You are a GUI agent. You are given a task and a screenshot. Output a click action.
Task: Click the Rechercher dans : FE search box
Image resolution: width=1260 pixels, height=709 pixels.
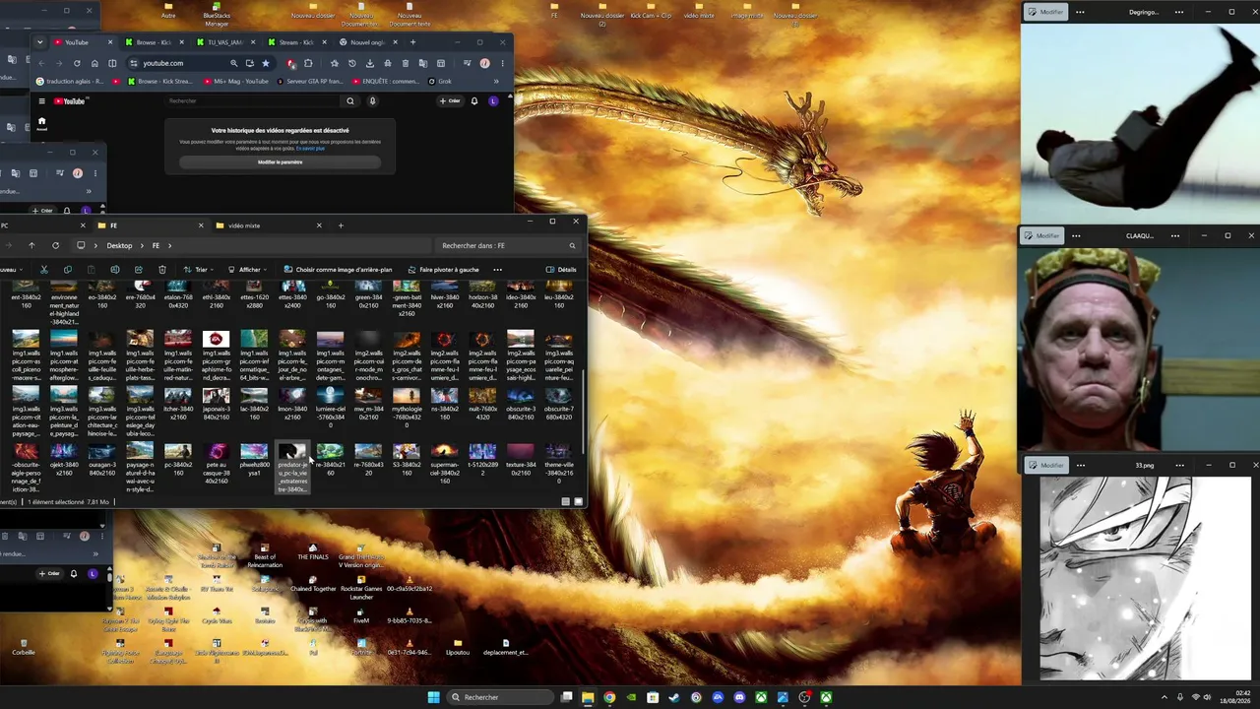coord(507,245)
